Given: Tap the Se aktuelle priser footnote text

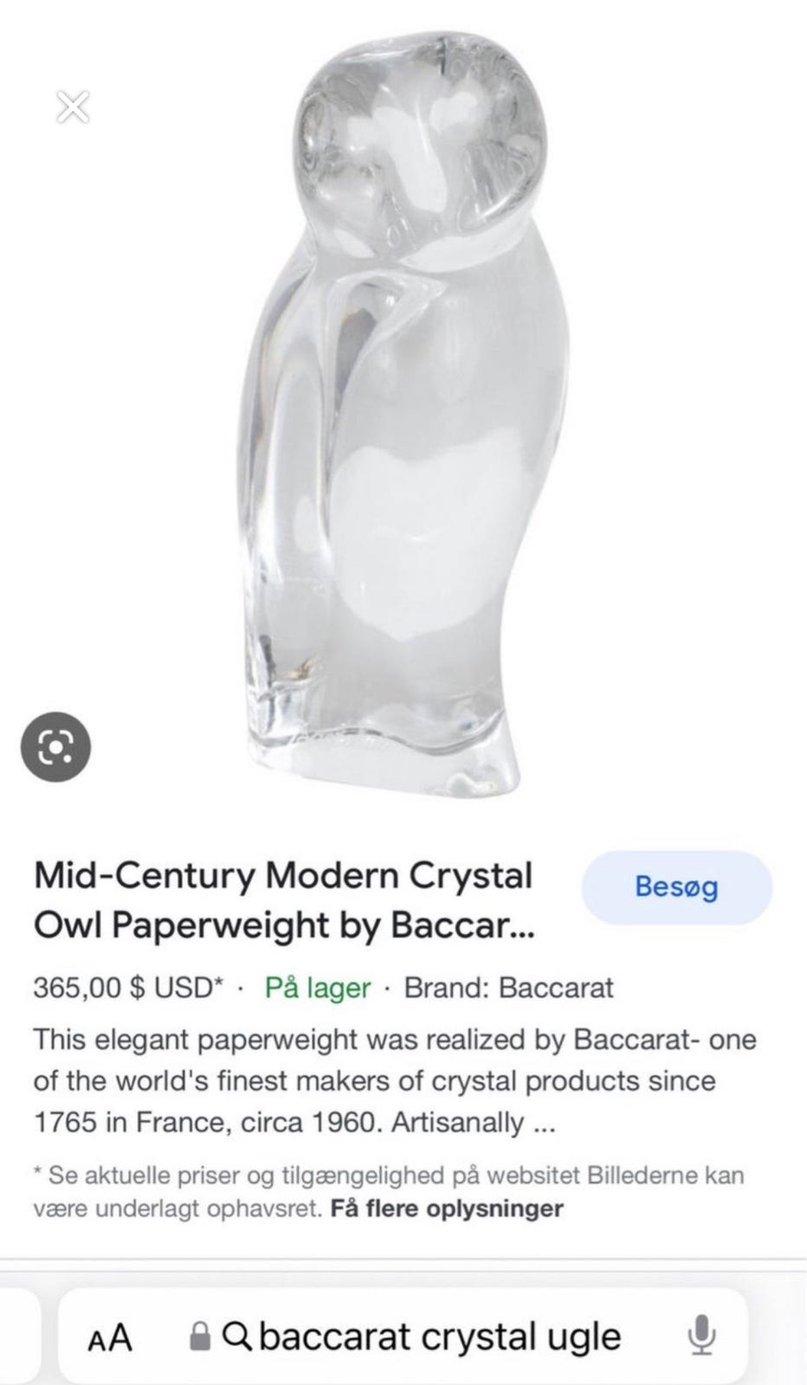Looking at the screenshot, I should tap(389, 1192).
